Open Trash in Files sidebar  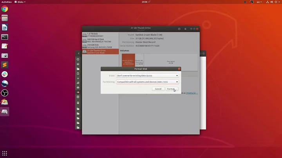[78, 97]
